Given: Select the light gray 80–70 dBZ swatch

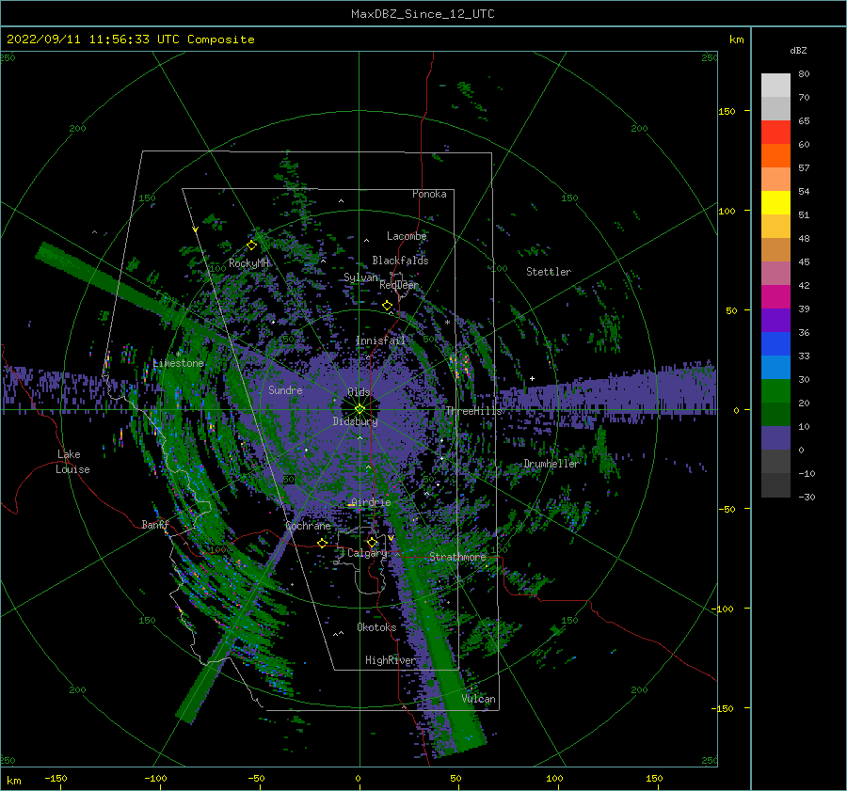Looking at the screenshot, I should (775, 86).
